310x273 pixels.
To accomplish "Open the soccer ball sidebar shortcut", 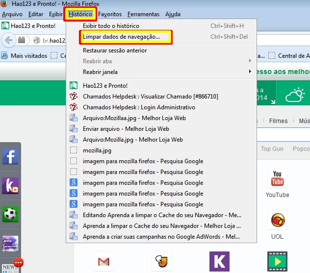I will [10, 214].
